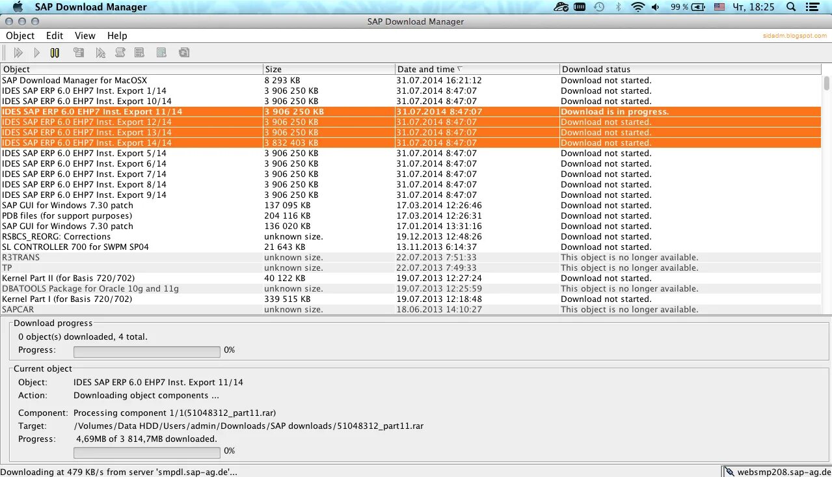The width and height of the screenshot is (832, 477).
Task: Sort by Download status column header
Action: (690, 69)
